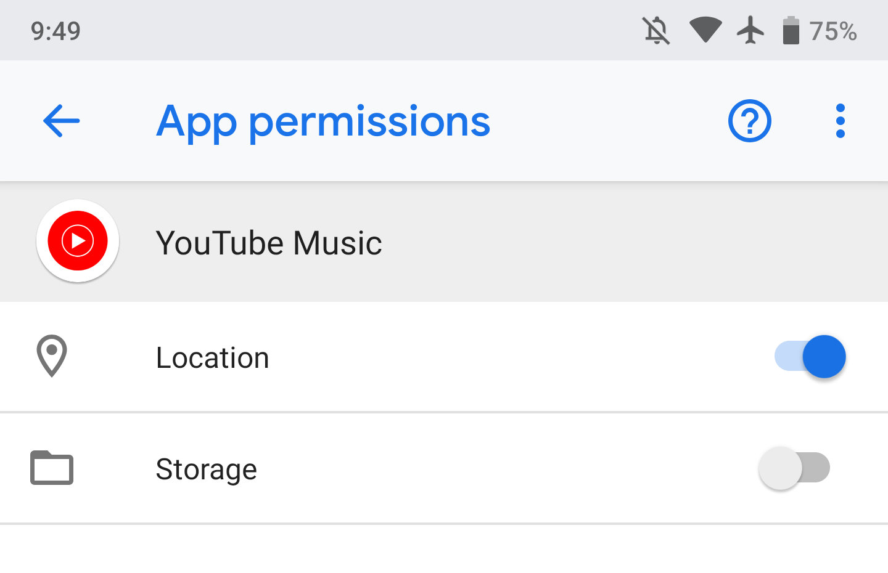This screenshot has width=888, height=573.
Task: Enable the Storage permission switch
Action: point(794,468)
